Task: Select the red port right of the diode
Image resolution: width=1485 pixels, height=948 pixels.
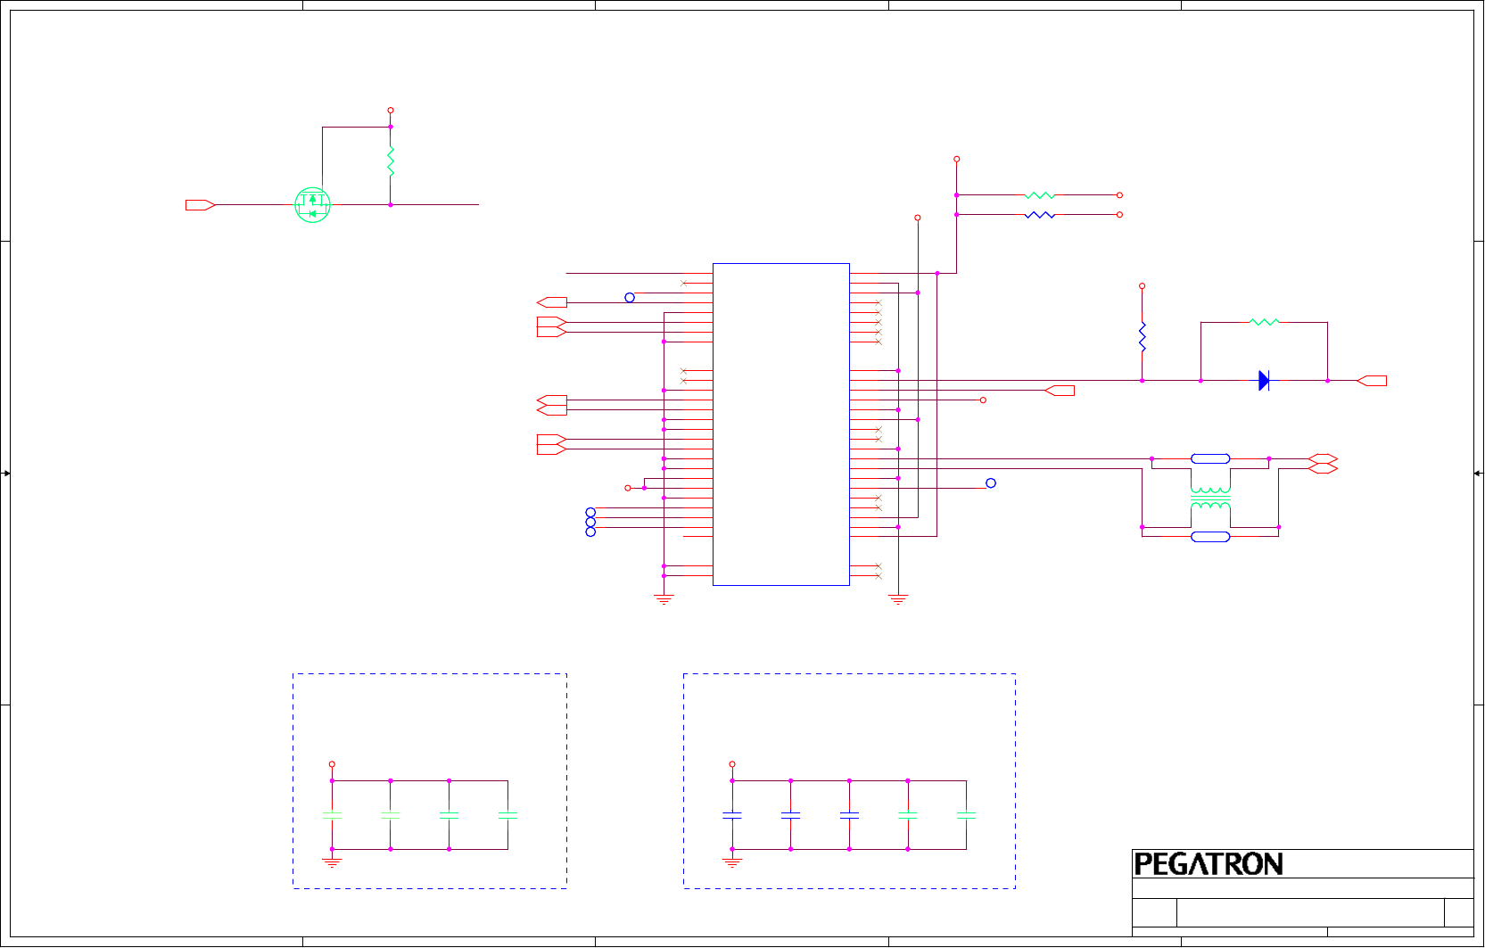Action: (x=1372, y=381)
